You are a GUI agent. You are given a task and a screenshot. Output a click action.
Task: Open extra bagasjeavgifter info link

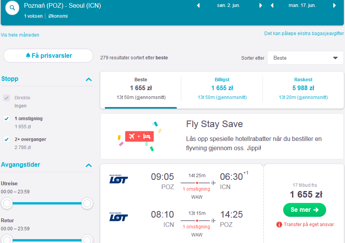304,34
